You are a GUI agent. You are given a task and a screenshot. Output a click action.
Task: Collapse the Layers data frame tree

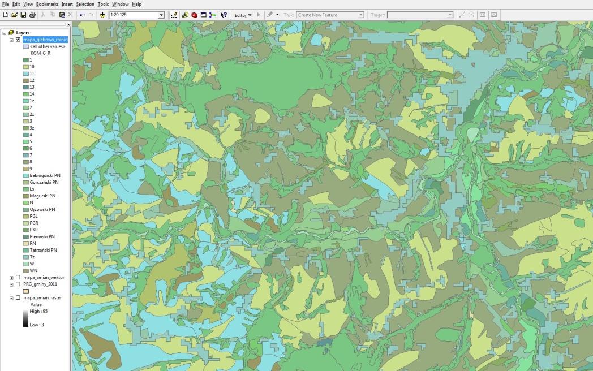click(5, 33)
